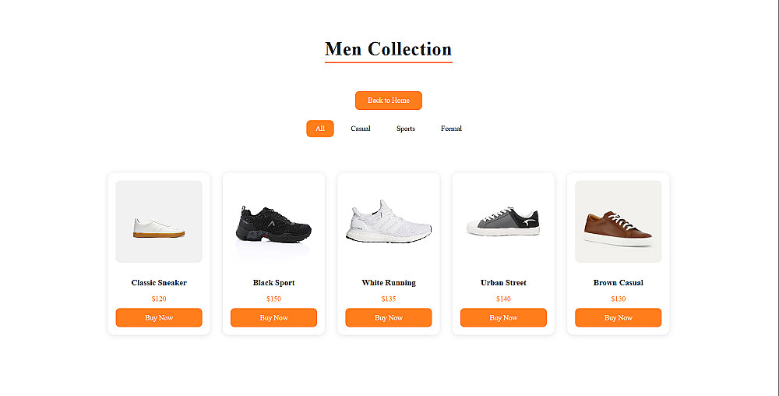This screenshot has width=779, height=396.
Task: Switch to the Casual filter
Action: point(360,129)
